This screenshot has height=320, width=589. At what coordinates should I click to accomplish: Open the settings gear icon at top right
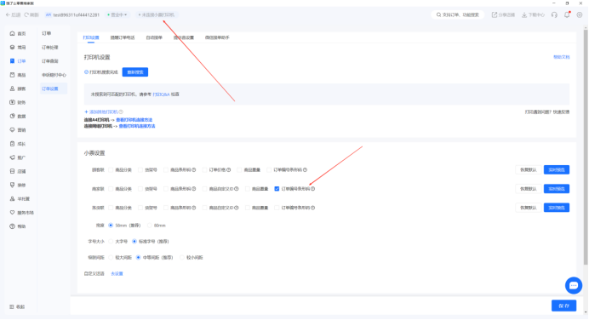[580, 15]
